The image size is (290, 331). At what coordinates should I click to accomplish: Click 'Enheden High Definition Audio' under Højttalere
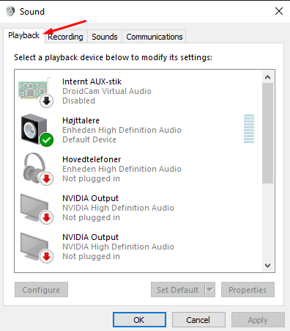pyautogui.click(x=122, y=130)
